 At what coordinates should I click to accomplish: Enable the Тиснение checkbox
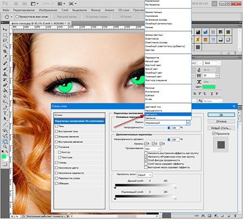(56, 147)
